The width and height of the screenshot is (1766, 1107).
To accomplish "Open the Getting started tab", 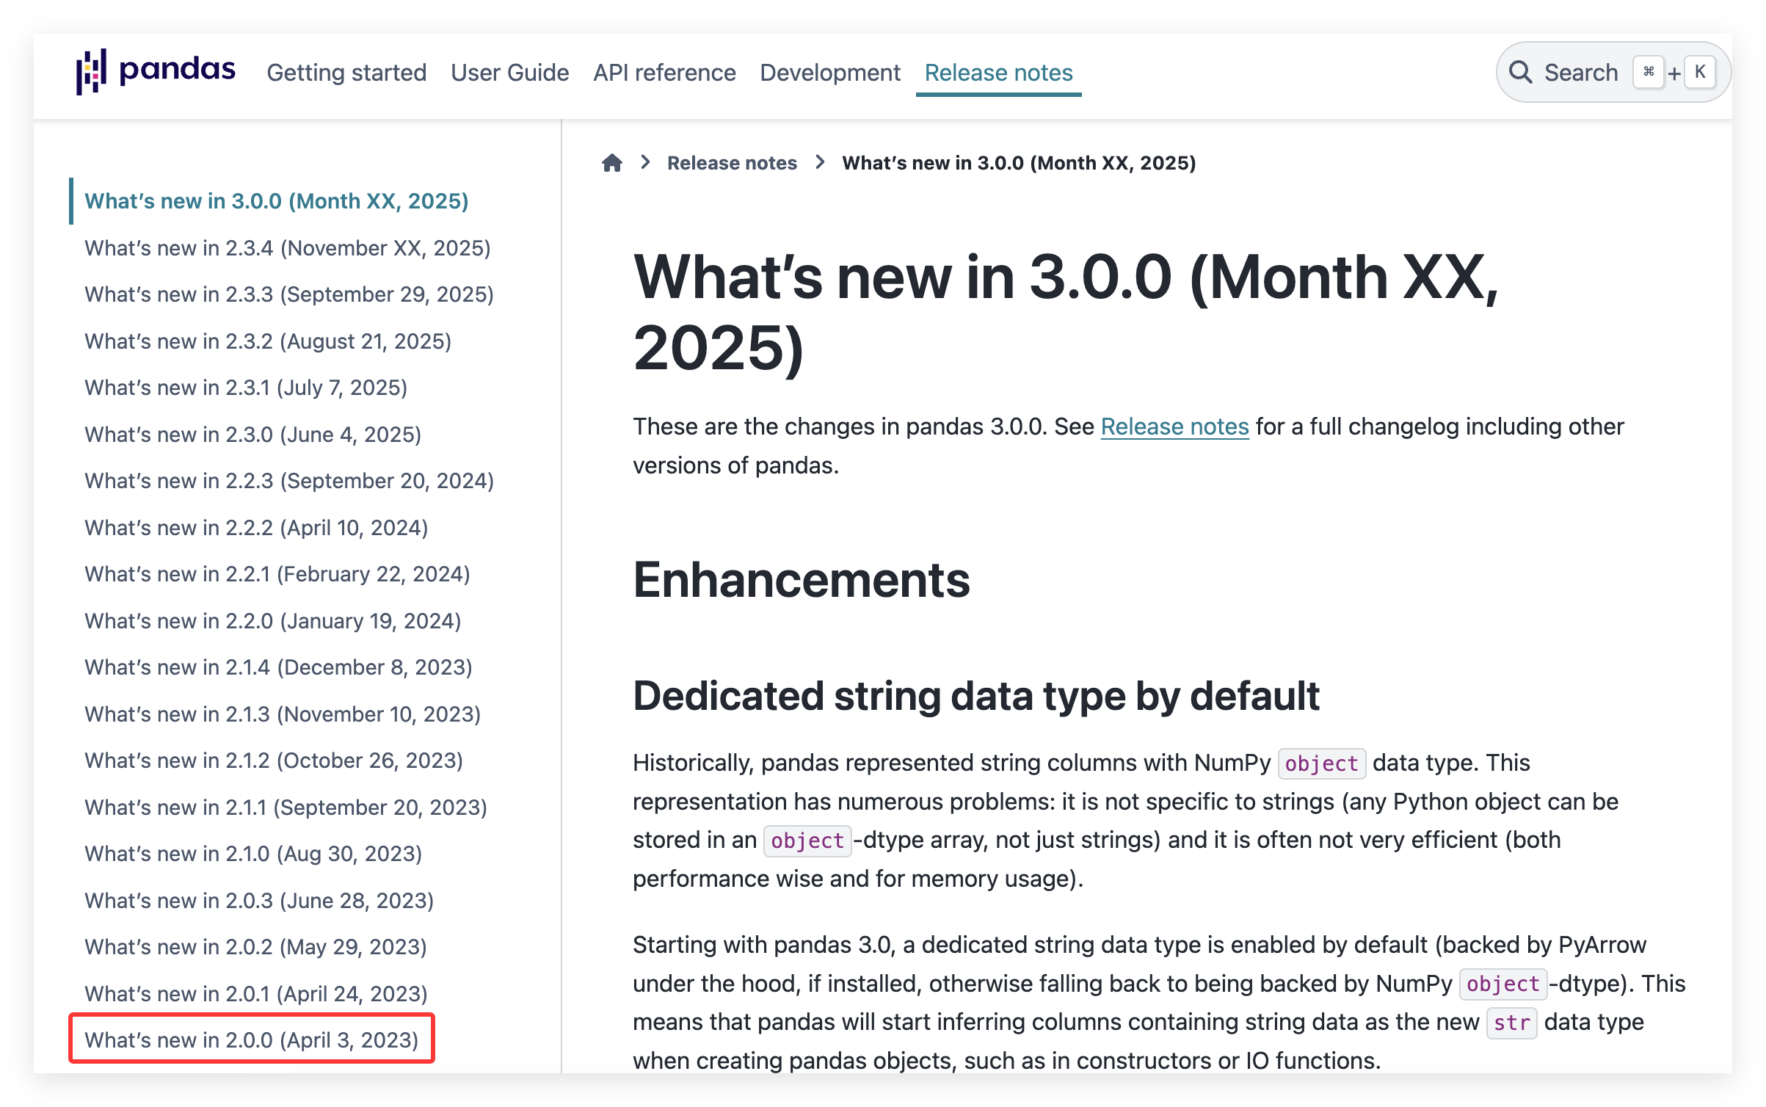I will coord(346,73).
